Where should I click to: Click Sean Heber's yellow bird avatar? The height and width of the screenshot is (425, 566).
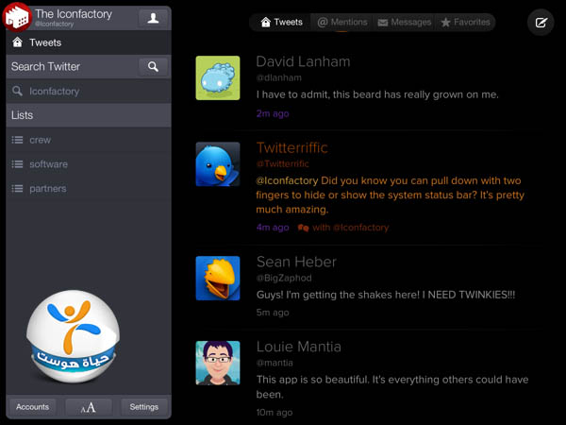[x=218, y=278]
